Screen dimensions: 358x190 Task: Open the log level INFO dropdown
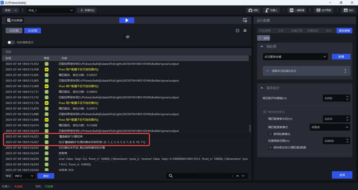24,176
